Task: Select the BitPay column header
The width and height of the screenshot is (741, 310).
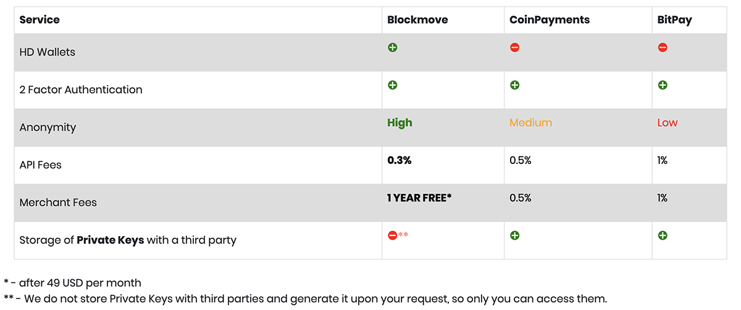Action: [674, 20]
